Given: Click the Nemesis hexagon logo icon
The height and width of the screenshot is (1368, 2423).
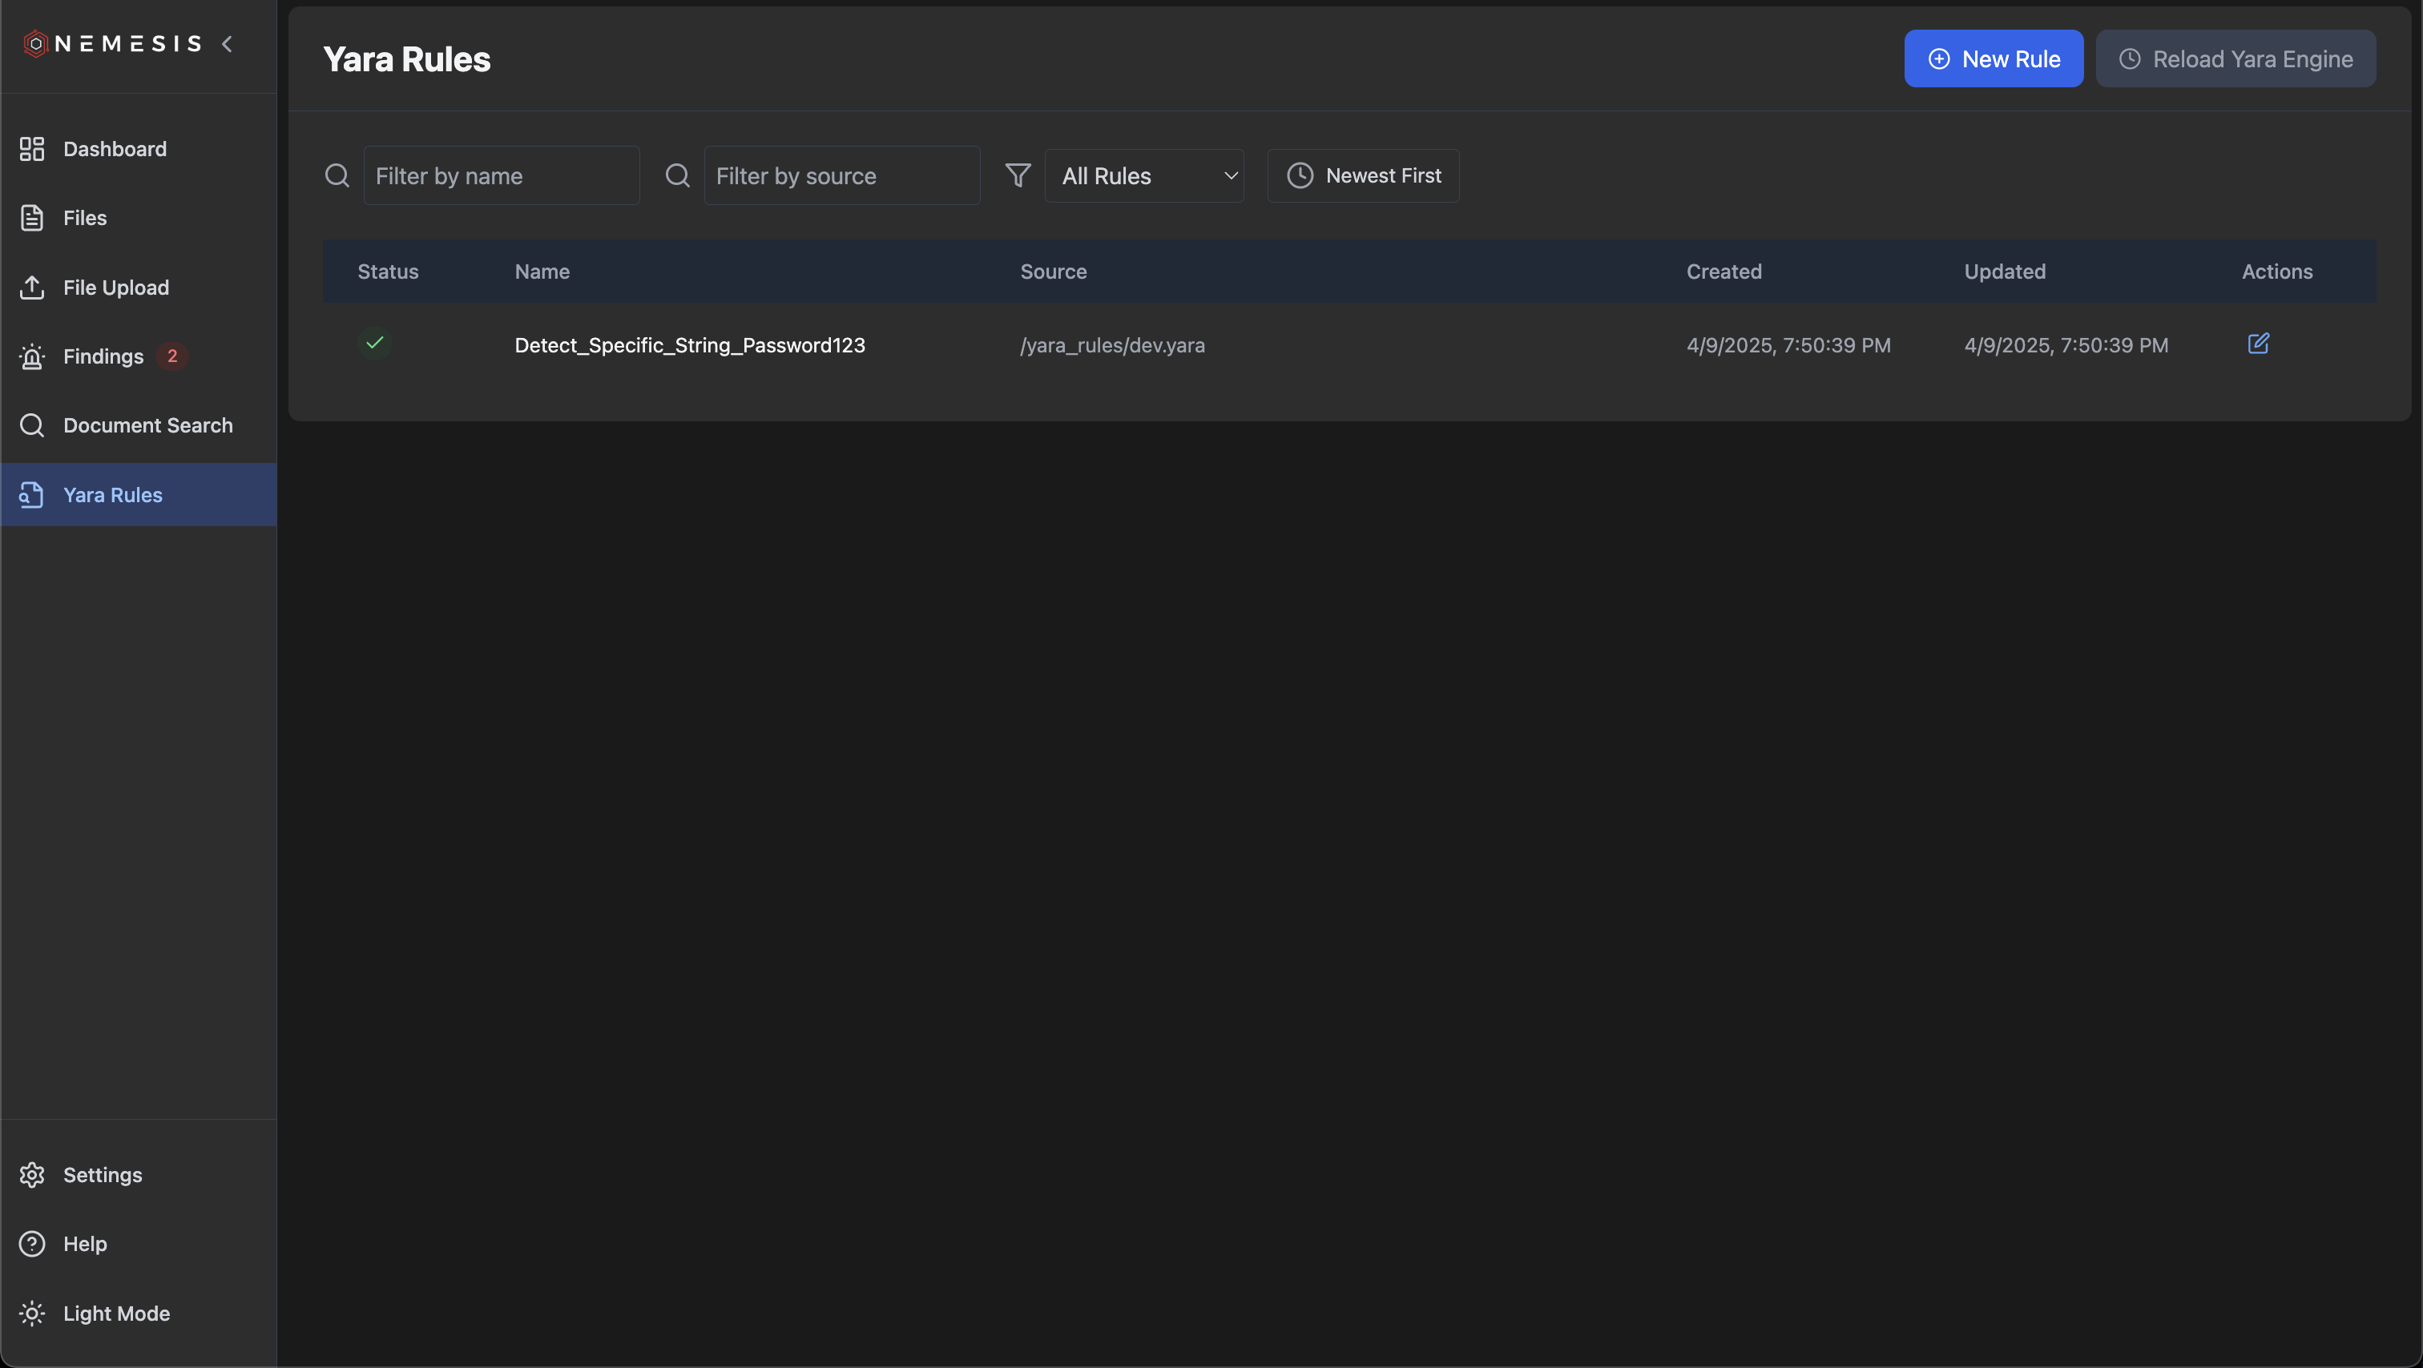Looking at the screenshot, I should (x=34, y=43).
